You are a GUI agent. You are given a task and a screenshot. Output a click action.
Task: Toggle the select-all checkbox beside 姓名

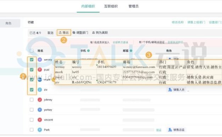click(32, 51)
